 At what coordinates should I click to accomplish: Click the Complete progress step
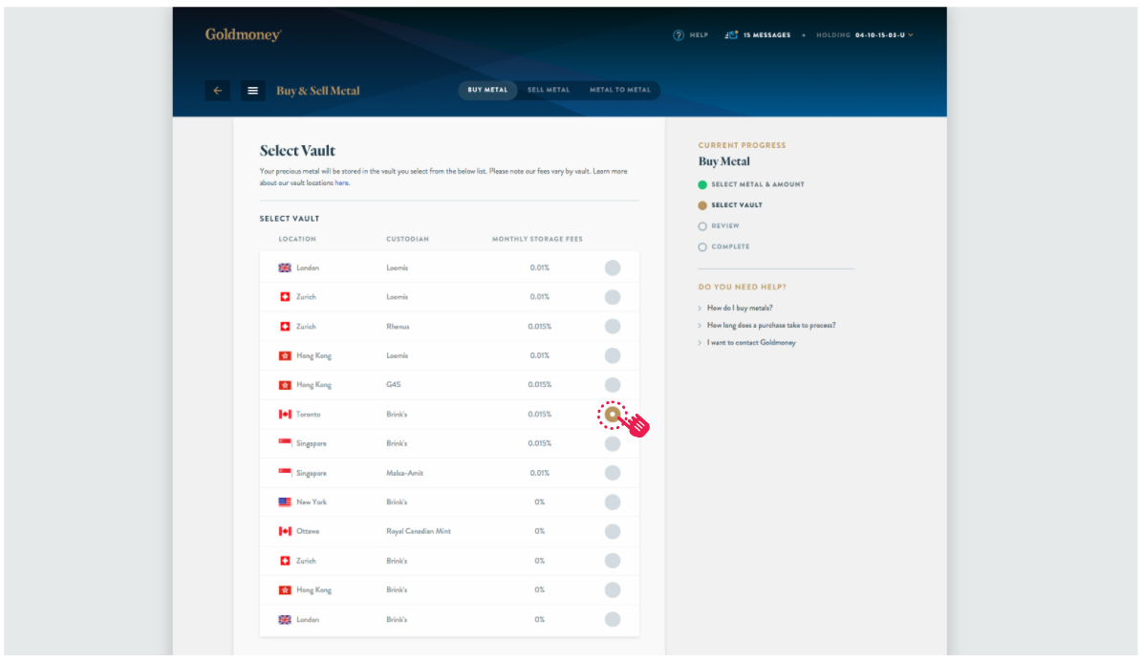(723, 246)
